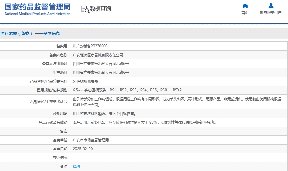Click the 备注 row label
This screenshot has height=171, width=288.
[x=64, y=131]
